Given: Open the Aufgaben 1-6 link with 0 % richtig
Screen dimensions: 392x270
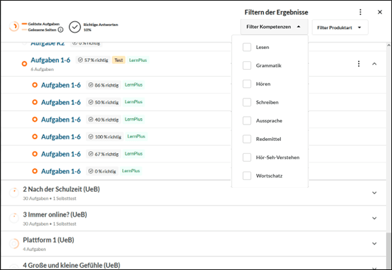Looking at the screenshot, I should (61, 171).
